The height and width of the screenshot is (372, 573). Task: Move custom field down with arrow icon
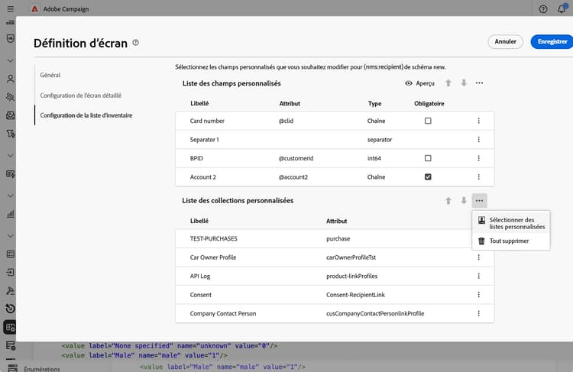click(464, 83)
